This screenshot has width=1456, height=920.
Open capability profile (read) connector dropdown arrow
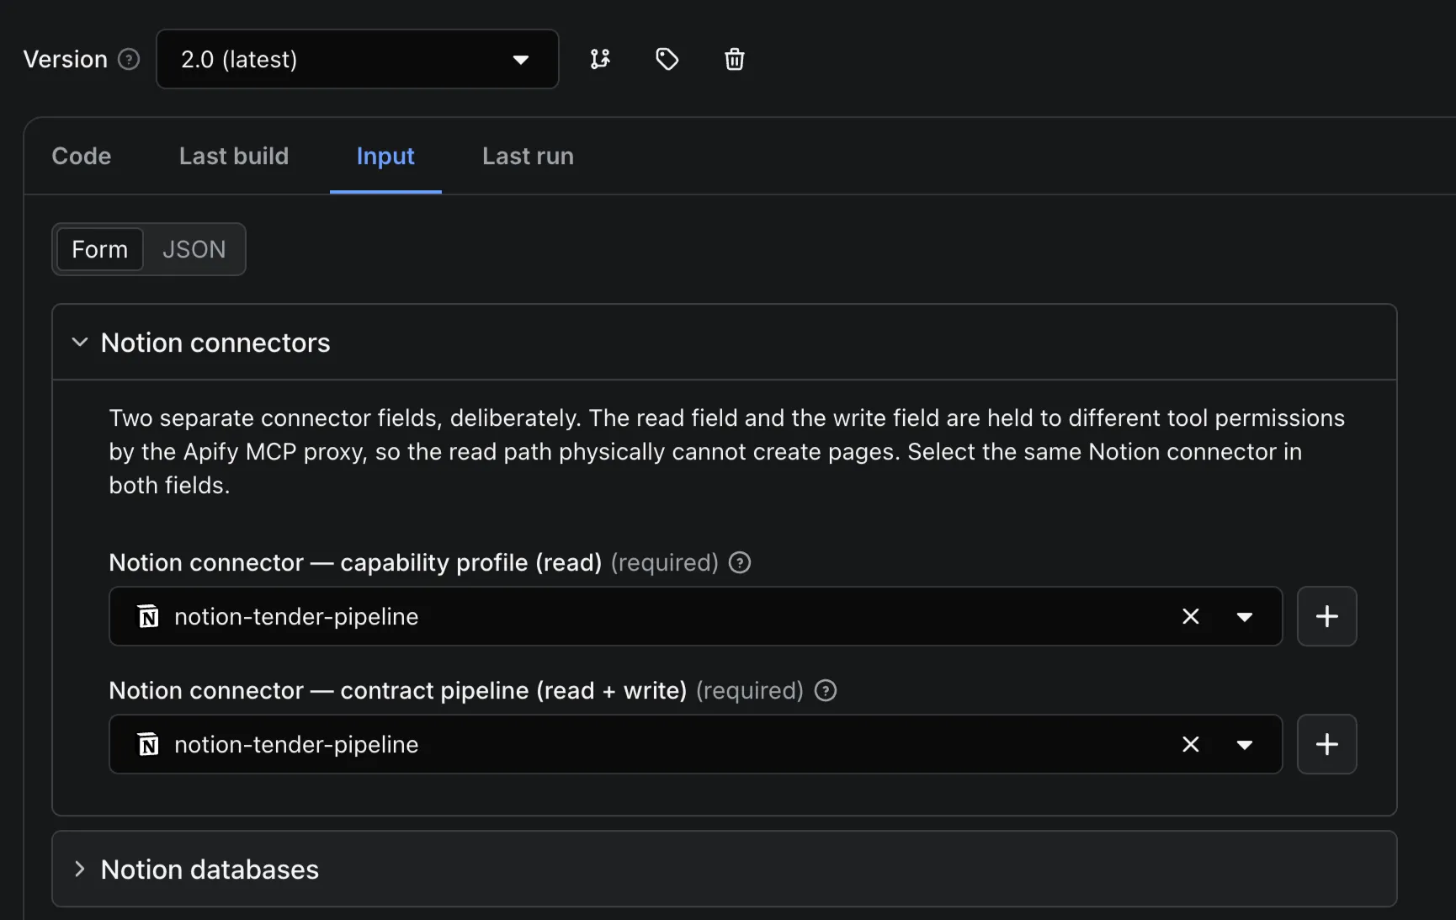(x=1245, y=617)
